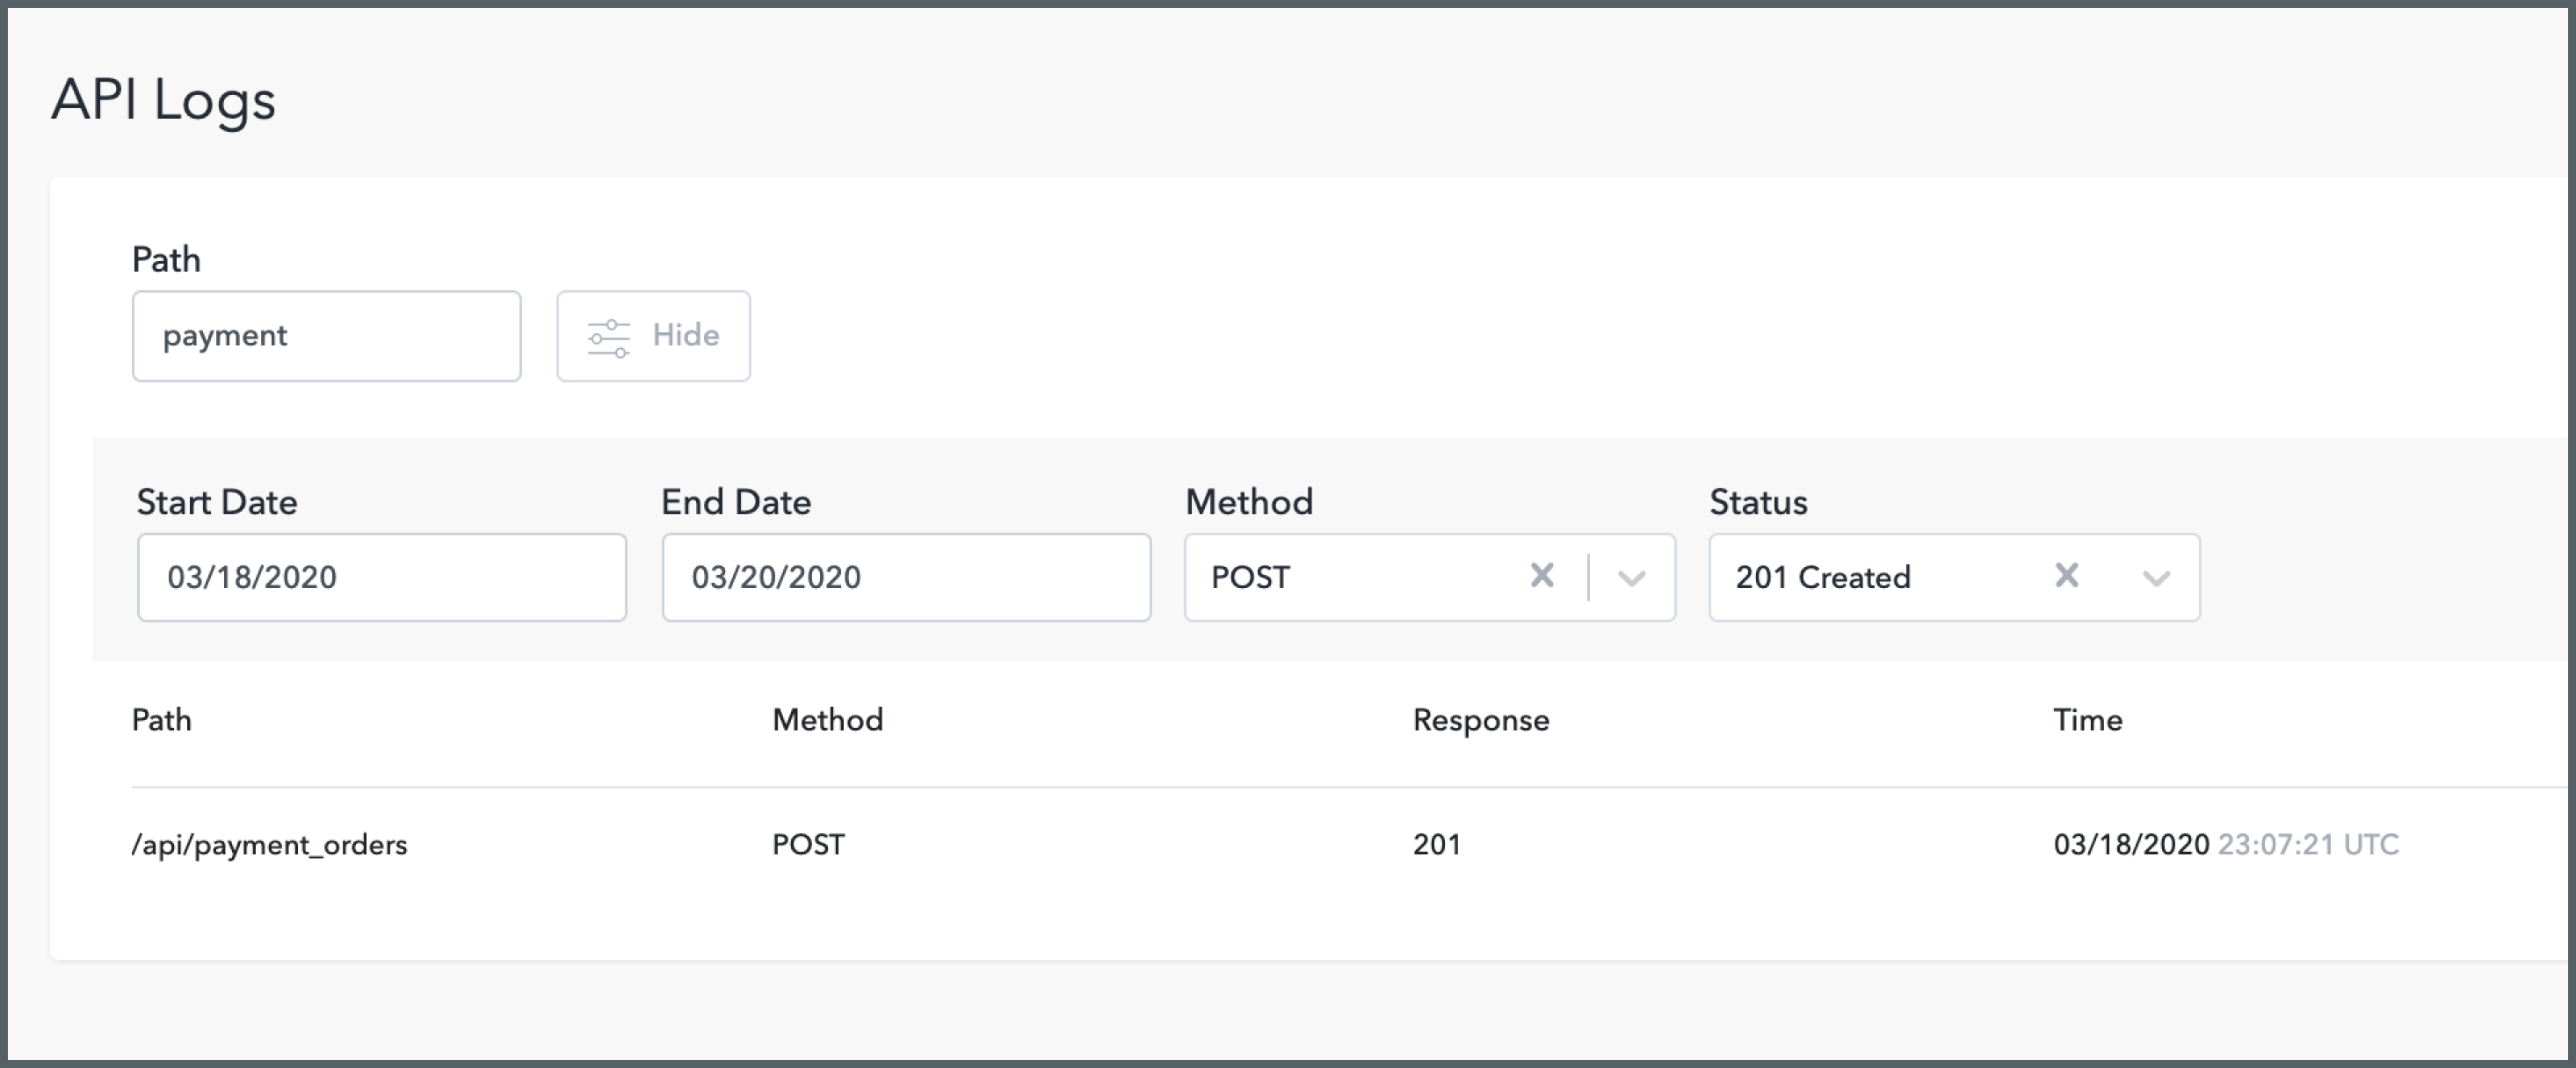
Task: Click the filter sliders icon beside Hide
Action: point(608,337)
